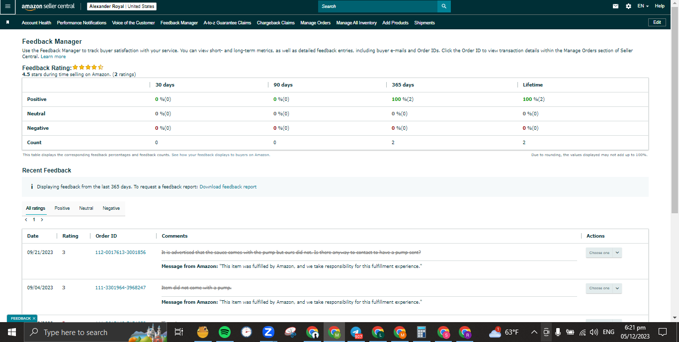Go to Manage Orders
This screenshot has height=342, width=679.
(315, 23)
